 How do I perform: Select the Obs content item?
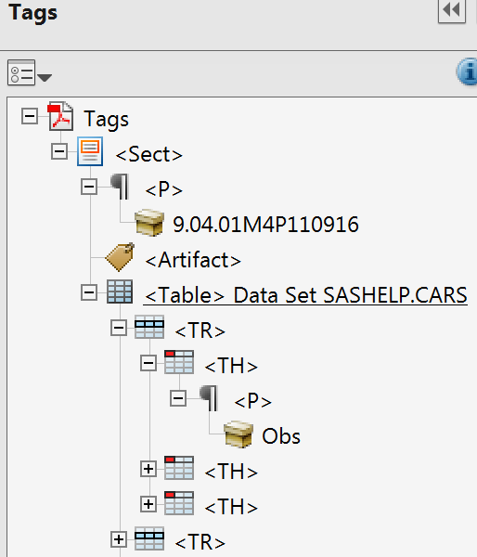point(281,436)
